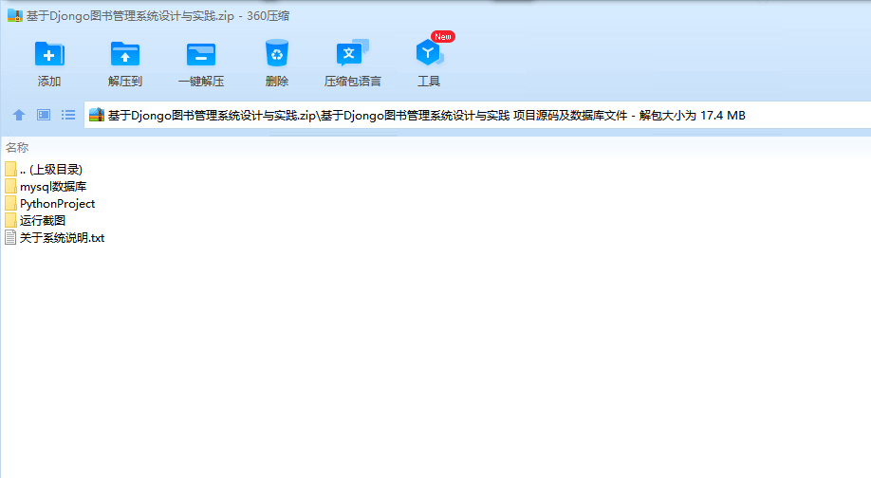Go up one level with up arrow
This screenshot has width=871, height=478.
[x=19, y=115]
